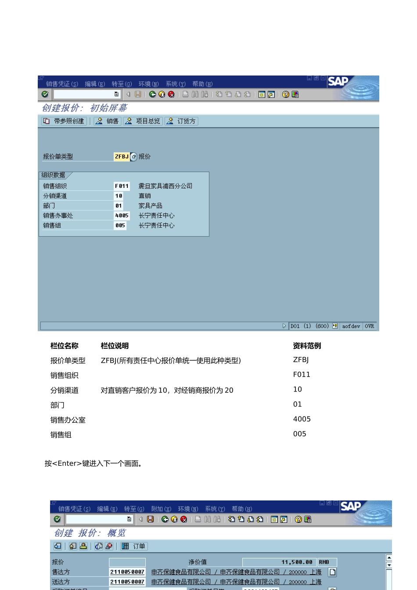Click Last Page icon in initial screen toolbar
Image resolution: width=417 pixels, height=590 pixels.
[x=248, y=94]
